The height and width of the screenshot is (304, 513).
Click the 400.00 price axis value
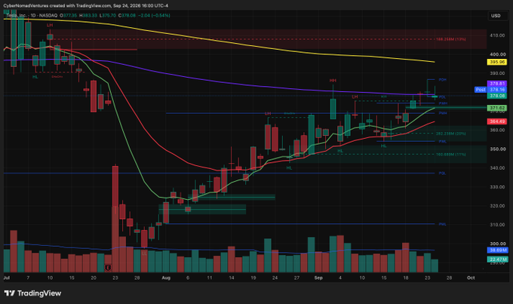point(497,54)
